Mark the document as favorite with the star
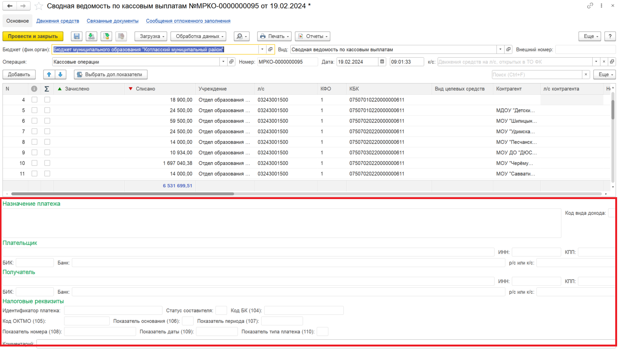Image resolution: width=619 pixels, height=351 pixels. (x=38, y=6)
